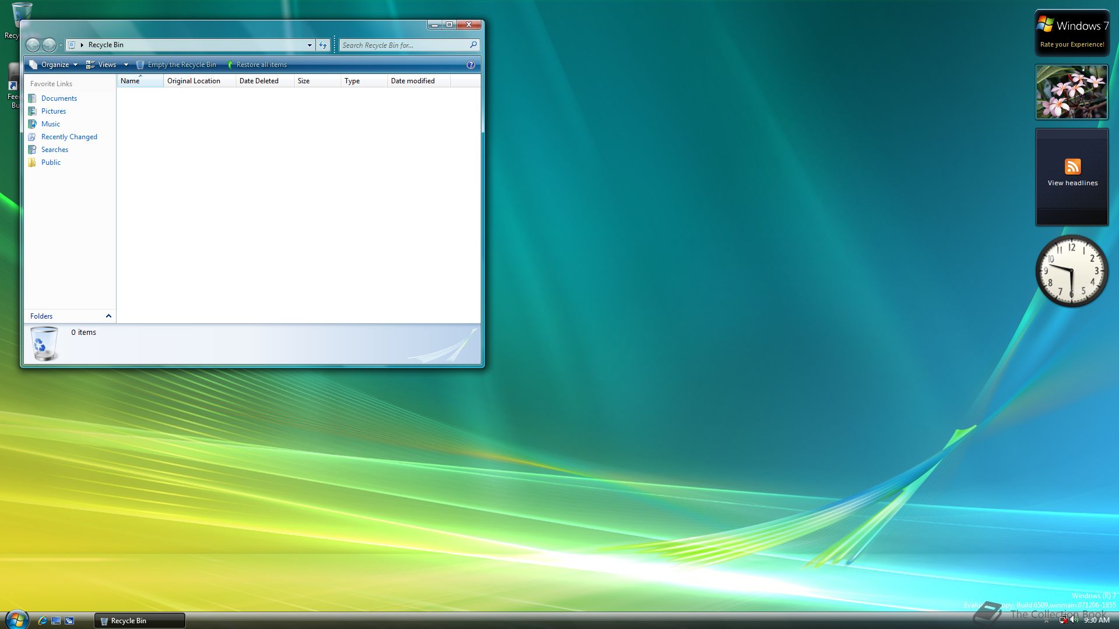
Task: Click the Searches folder icon
Action: click(x=32, y=150)
